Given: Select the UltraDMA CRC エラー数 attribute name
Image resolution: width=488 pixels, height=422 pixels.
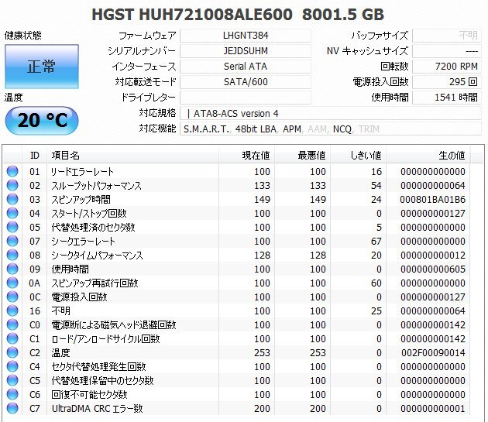Looking at the screenshot, I should coord(97,409).
